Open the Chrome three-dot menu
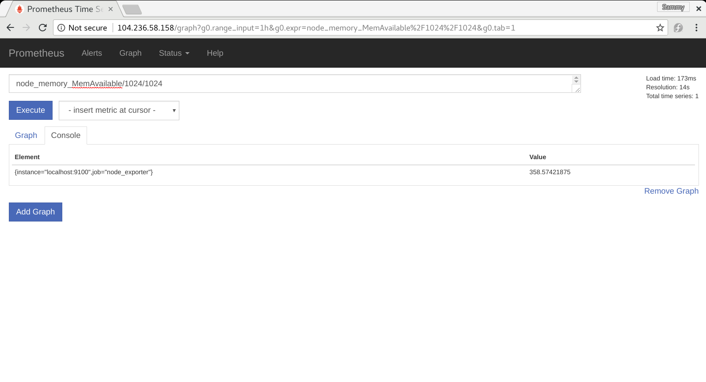The height and width of the screenshot is (382, 706). 696,28
